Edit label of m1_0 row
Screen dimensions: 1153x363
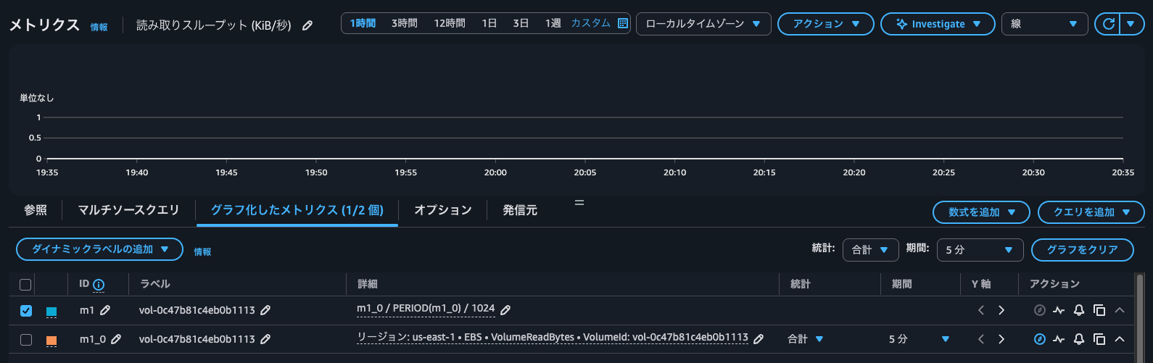click(x=265, y=339)
